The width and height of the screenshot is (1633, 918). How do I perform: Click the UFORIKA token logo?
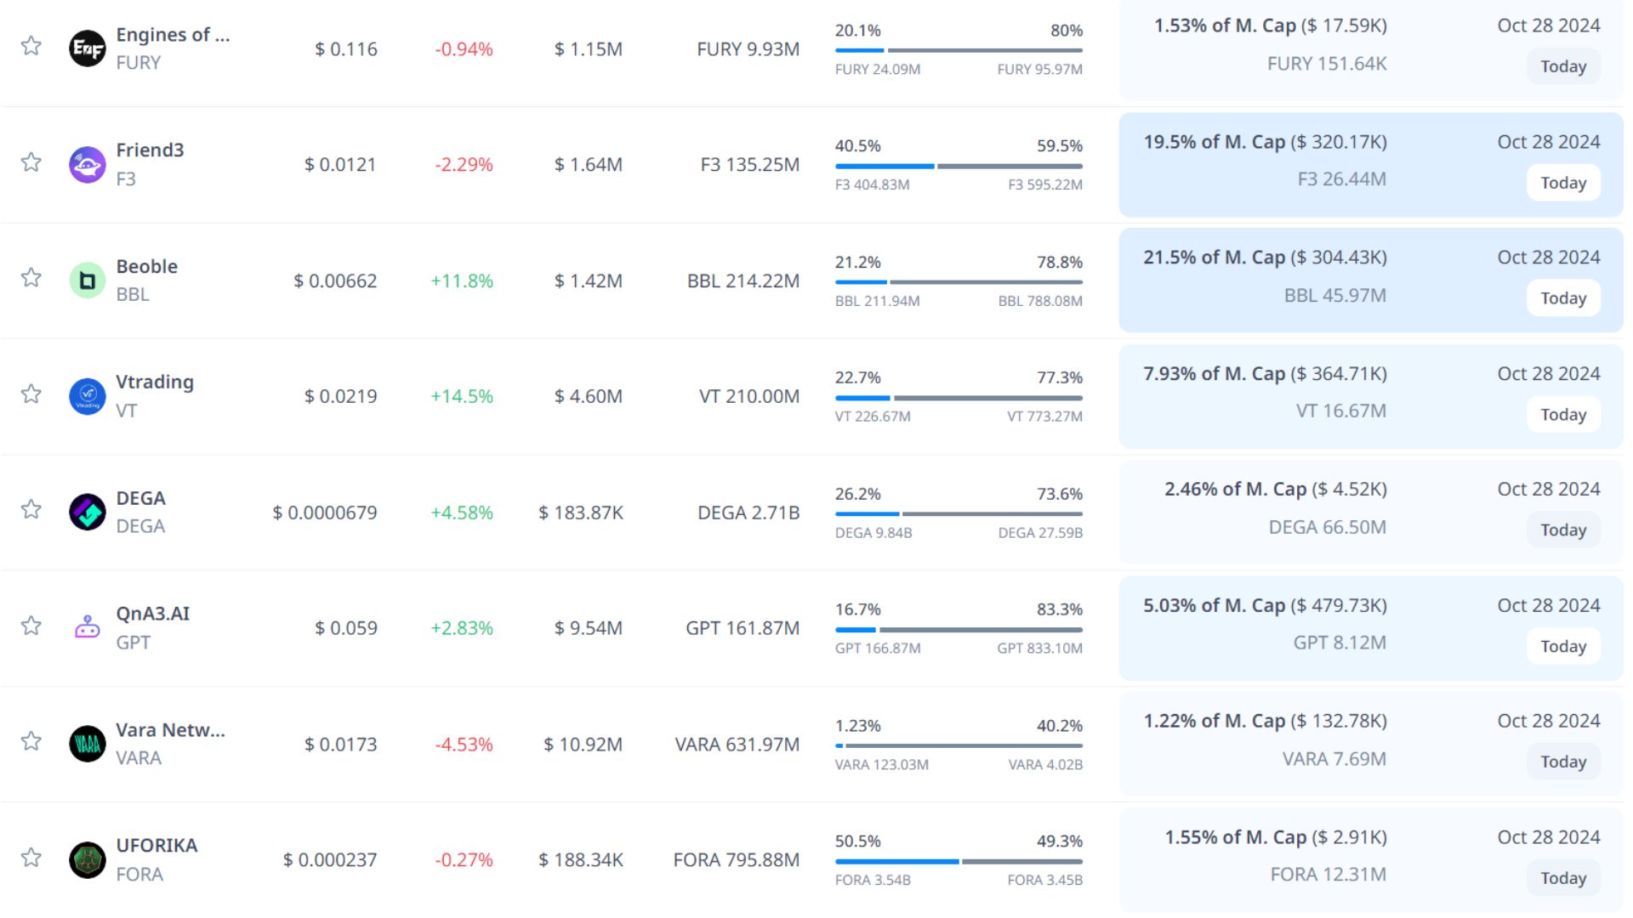pyautogui.click(x=87, y=859)
